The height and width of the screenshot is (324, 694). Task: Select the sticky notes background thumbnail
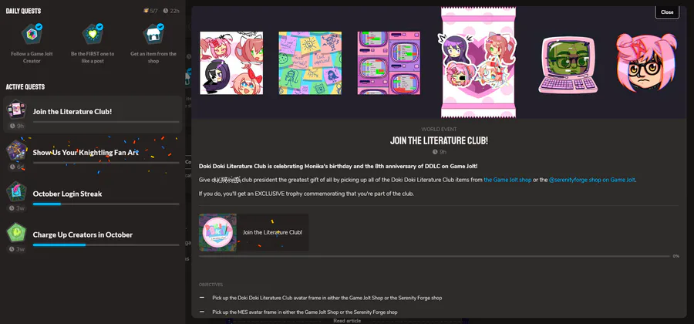pyautogui.click(x=310, y=62)
